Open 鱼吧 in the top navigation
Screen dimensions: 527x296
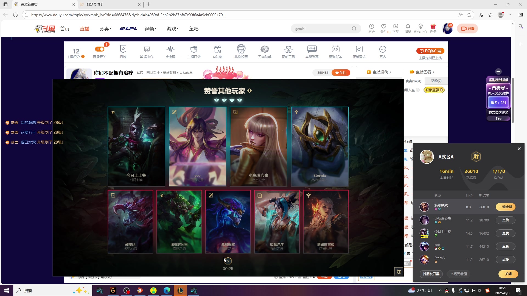click(x=194, y=29)
